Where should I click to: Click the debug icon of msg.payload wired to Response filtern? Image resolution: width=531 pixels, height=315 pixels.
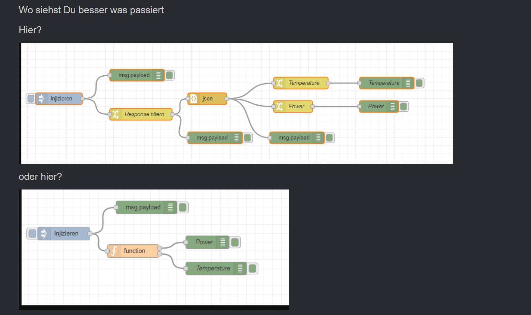[x=237, y=138]
